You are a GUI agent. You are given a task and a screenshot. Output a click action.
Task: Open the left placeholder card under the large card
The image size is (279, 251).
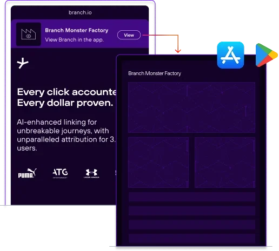point(158,162)
